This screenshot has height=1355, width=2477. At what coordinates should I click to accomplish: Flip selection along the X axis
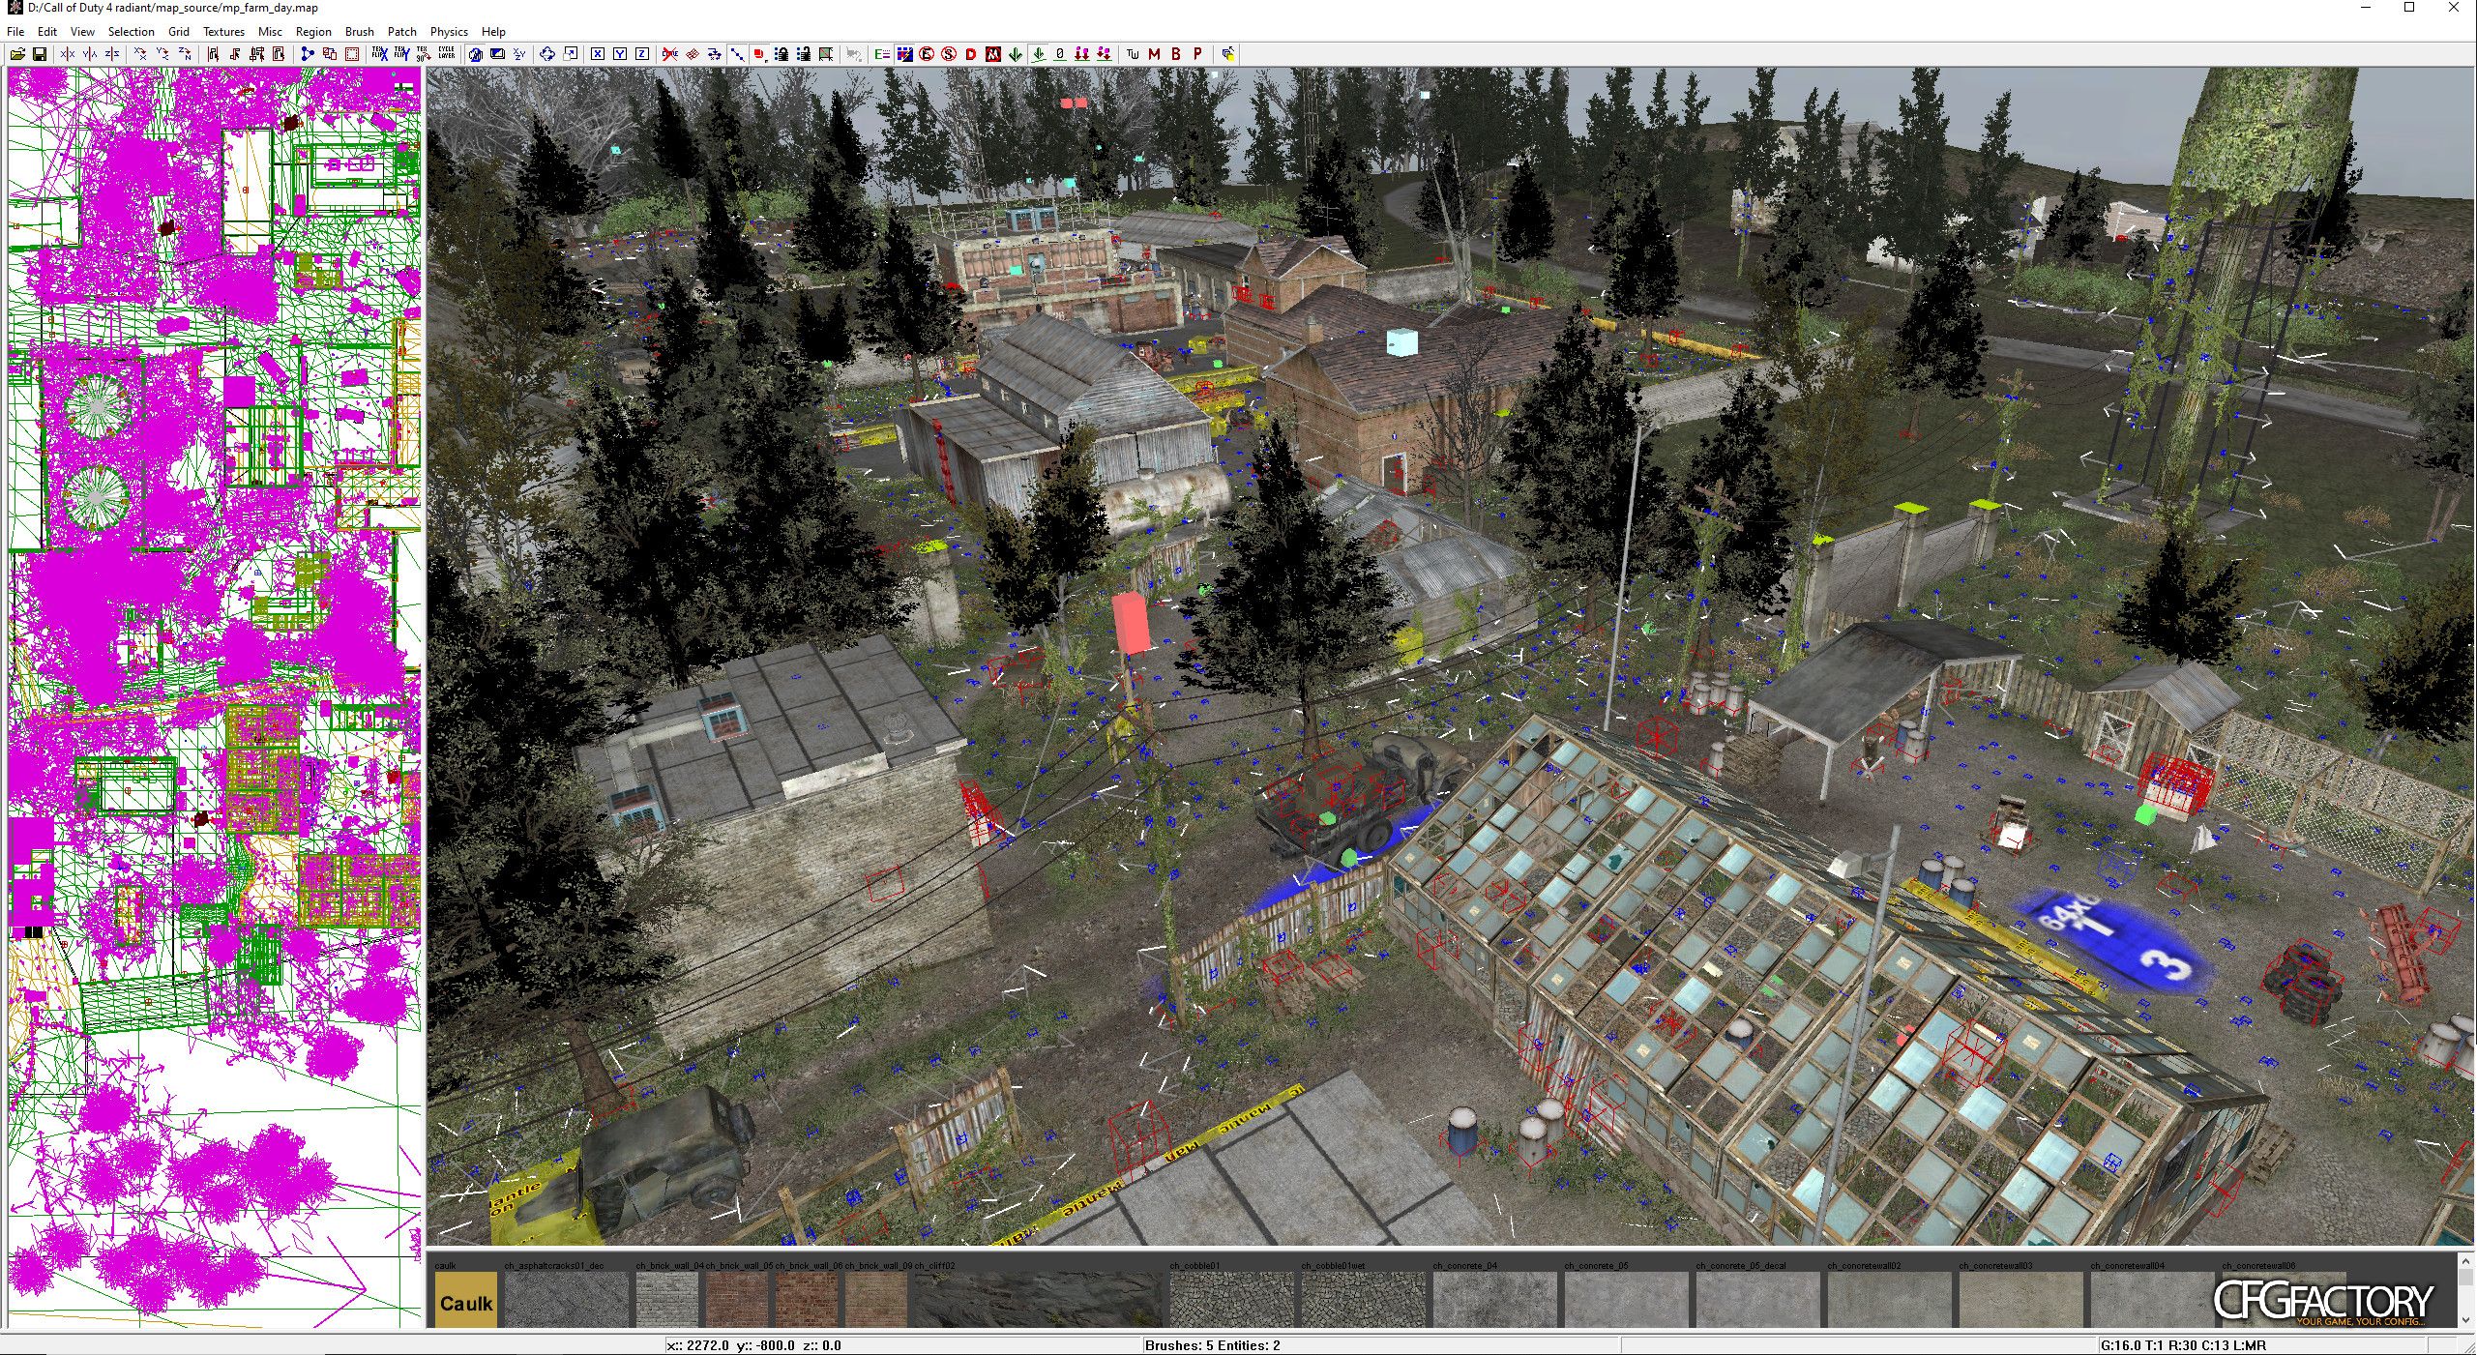pyautogui.click(x=68, y=54)
